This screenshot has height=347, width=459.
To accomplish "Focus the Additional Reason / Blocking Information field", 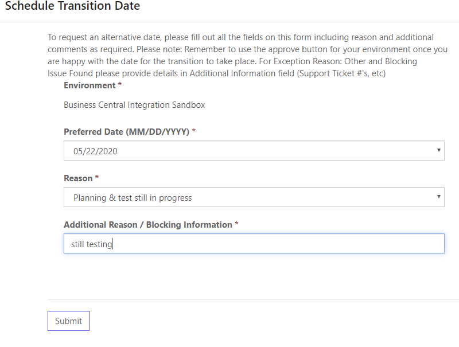I will (x=254, y=243).
